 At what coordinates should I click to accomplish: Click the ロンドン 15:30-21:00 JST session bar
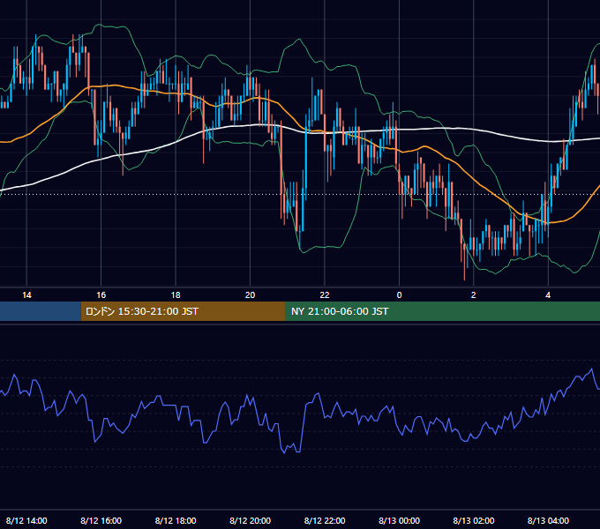click(x=183, y=311)
